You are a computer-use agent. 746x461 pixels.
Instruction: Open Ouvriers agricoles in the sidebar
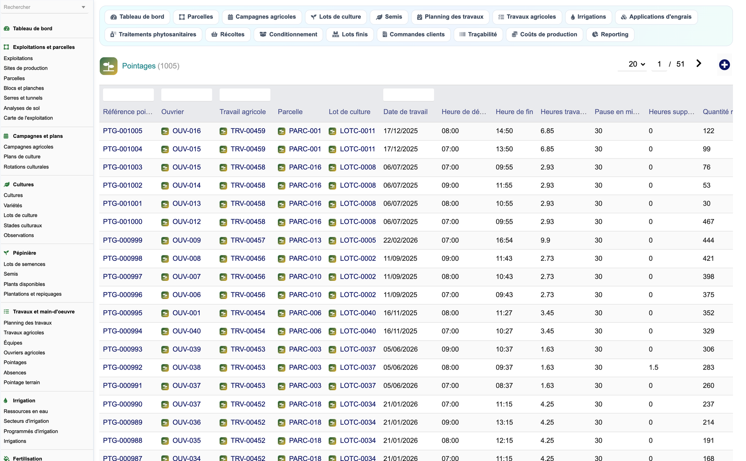(x=24, y=353)
